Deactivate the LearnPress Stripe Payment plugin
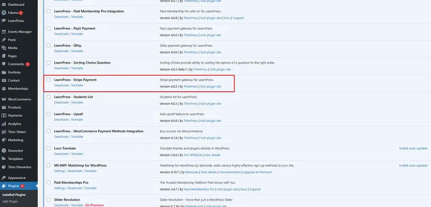Viewport: 431px width, 207px height. (61, 86)
